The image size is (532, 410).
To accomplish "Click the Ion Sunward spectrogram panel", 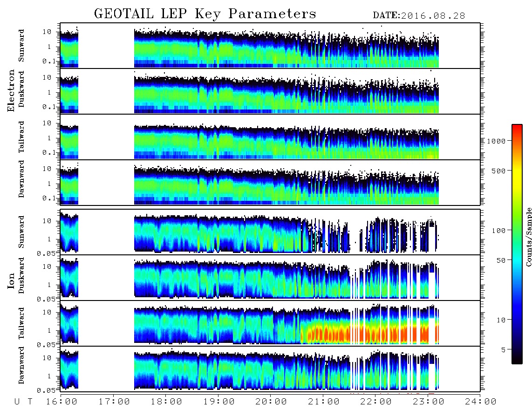I will [x=270, y=232].
